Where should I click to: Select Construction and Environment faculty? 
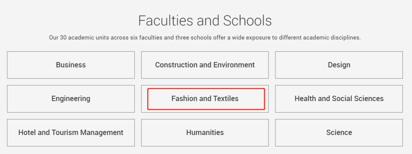click(205, 65)
